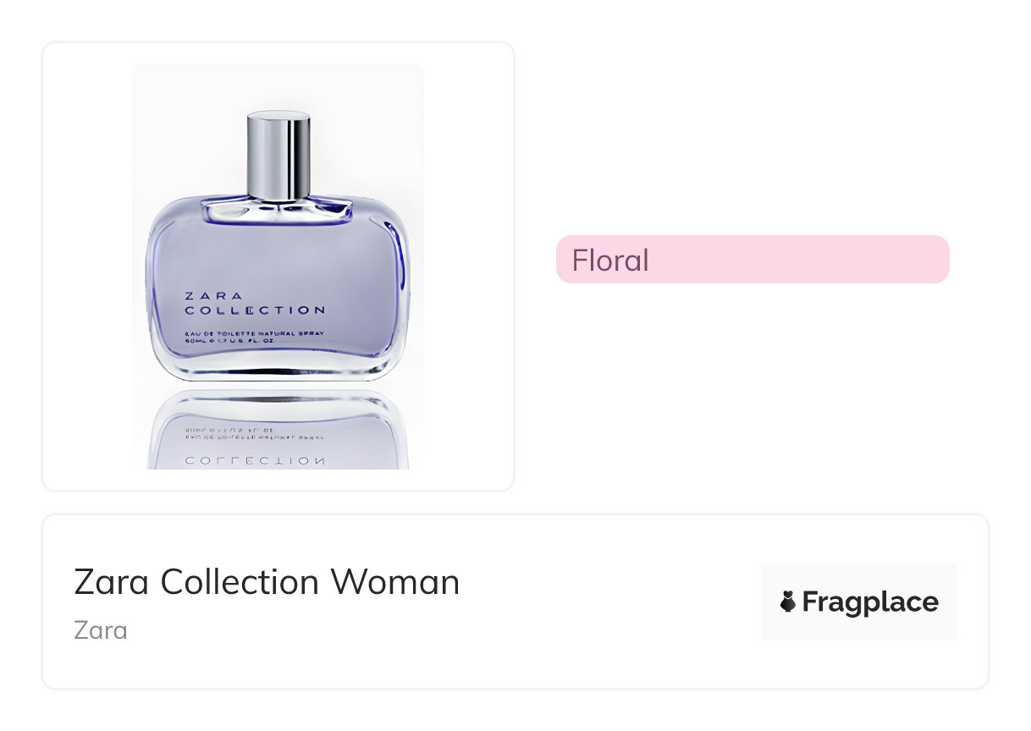Click the Eau de Toilette fine print on the bottle
The height and width of the screenshot is (731, 1031).
(255, 338)
